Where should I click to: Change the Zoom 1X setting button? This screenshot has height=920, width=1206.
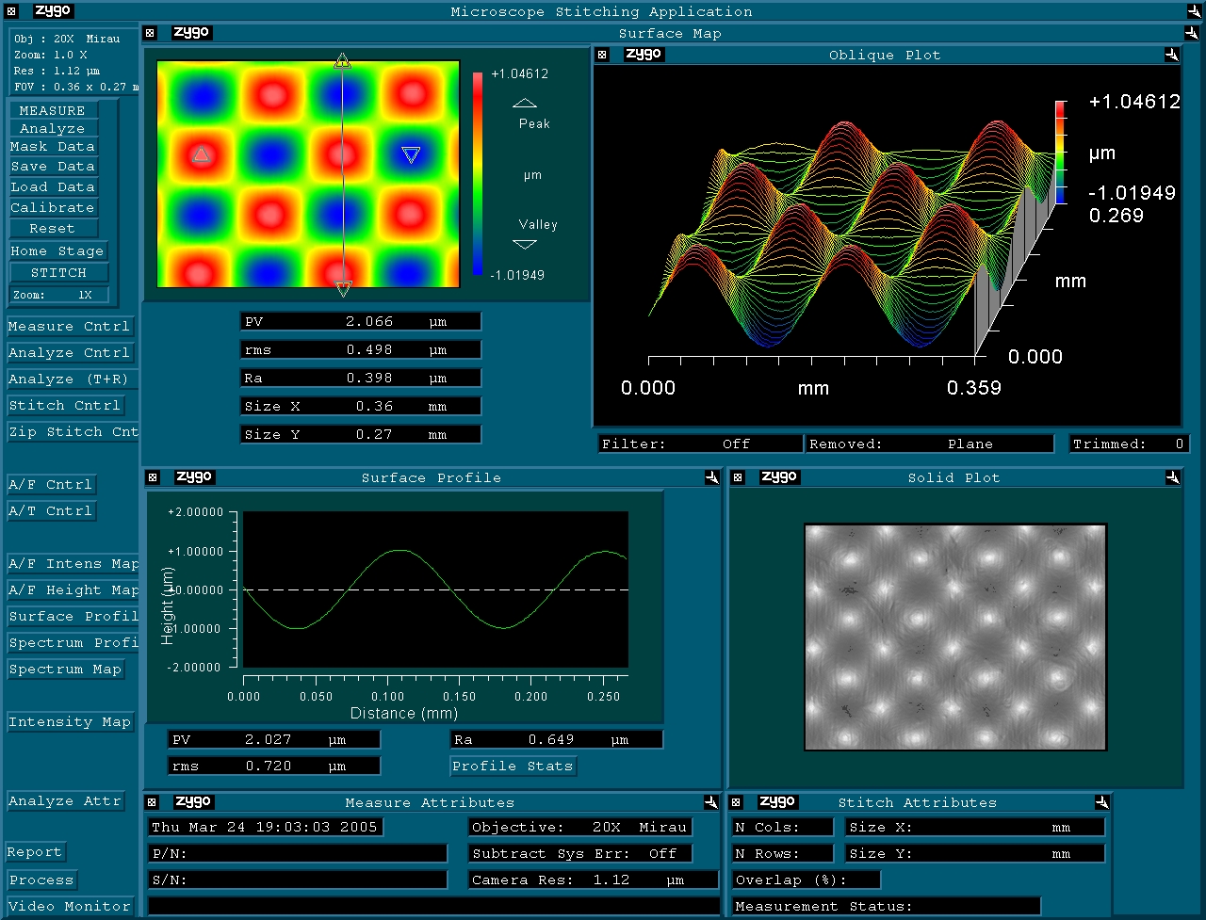(x=58, y=295)
